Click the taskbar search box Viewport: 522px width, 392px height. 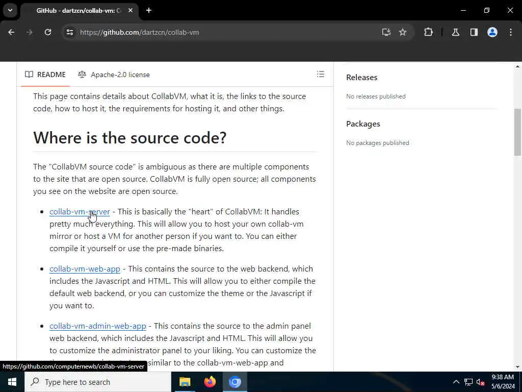pos(98,382)
